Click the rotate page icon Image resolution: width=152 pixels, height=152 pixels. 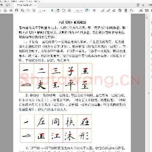pos(132,10)
